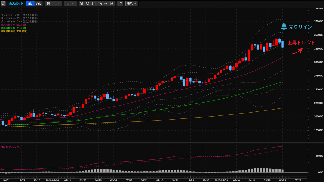The width and height of the screenshot is (324, 182).
Task: Zoom in the chart with plus magnifier
Action: coord(82,3)
